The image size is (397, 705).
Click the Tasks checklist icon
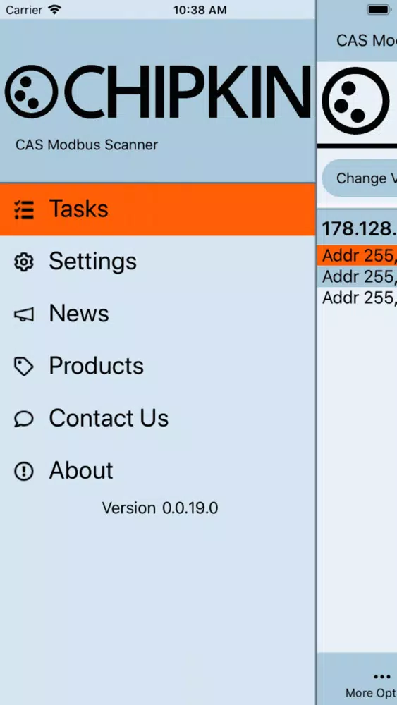pos(24,209)
